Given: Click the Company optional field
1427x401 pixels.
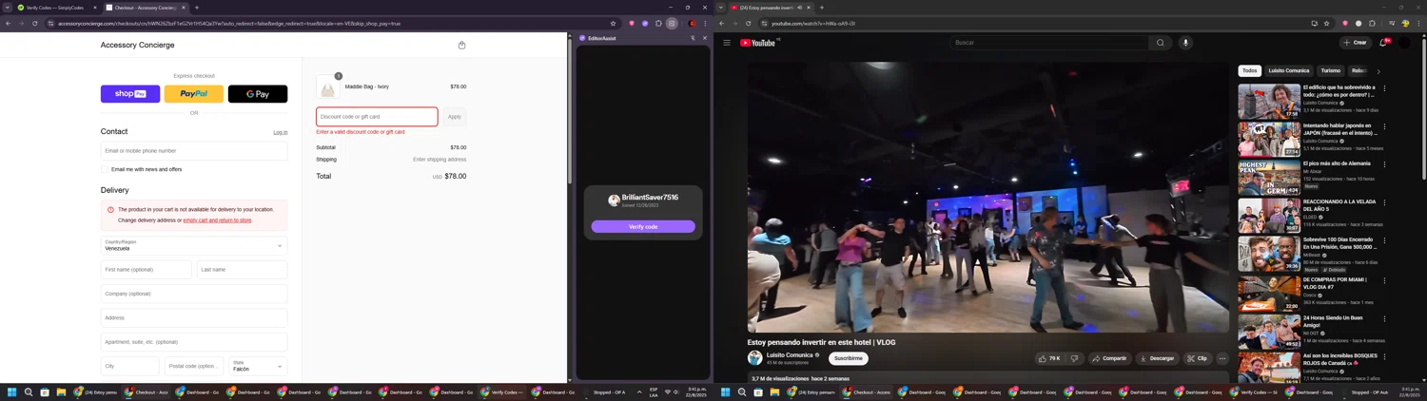Looking at the screenshot, I should click(x=194, y=294).
